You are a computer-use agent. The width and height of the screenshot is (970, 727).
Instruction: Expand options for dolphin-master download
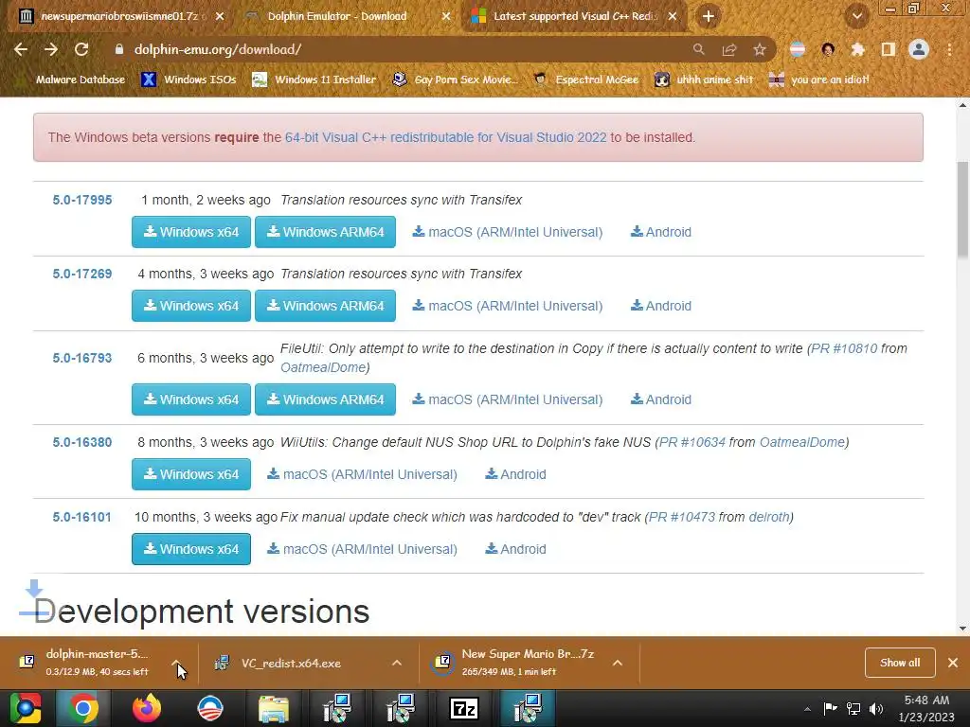[x=177, y=664]
